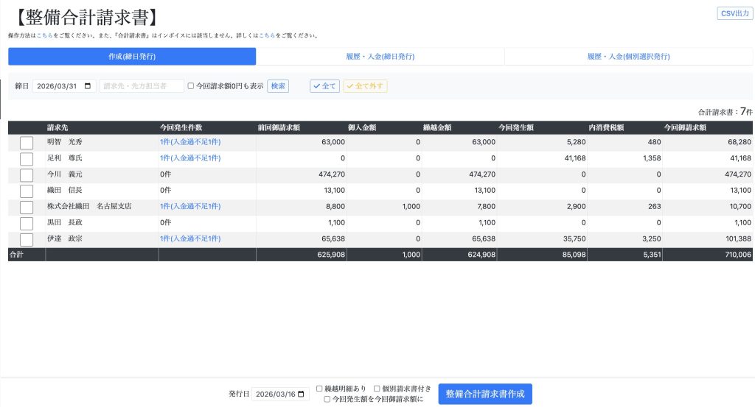Viewport: 755px width, 407px height.
Task: Click 全て外す deselect button
Action: pos(365,86)
